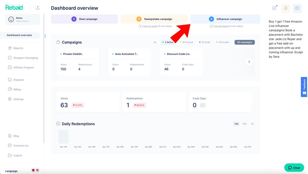Open Influencer how its works video link

(x=221, y=26)
